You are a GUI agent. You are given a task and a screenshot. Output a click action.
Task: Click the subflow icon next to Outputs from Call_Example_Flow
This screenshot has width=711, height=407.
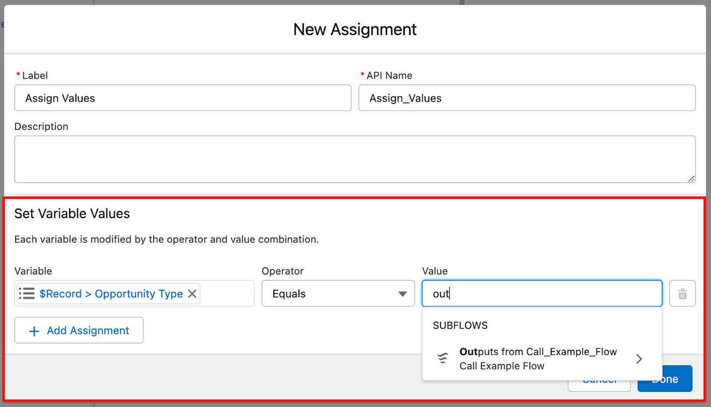[443, 358]
